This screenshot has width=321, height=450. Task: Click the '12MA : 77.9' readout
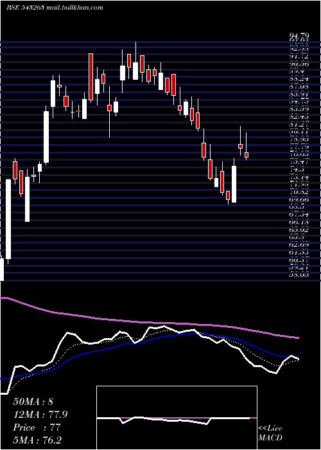pyautogui.click(x=40, y=415)
